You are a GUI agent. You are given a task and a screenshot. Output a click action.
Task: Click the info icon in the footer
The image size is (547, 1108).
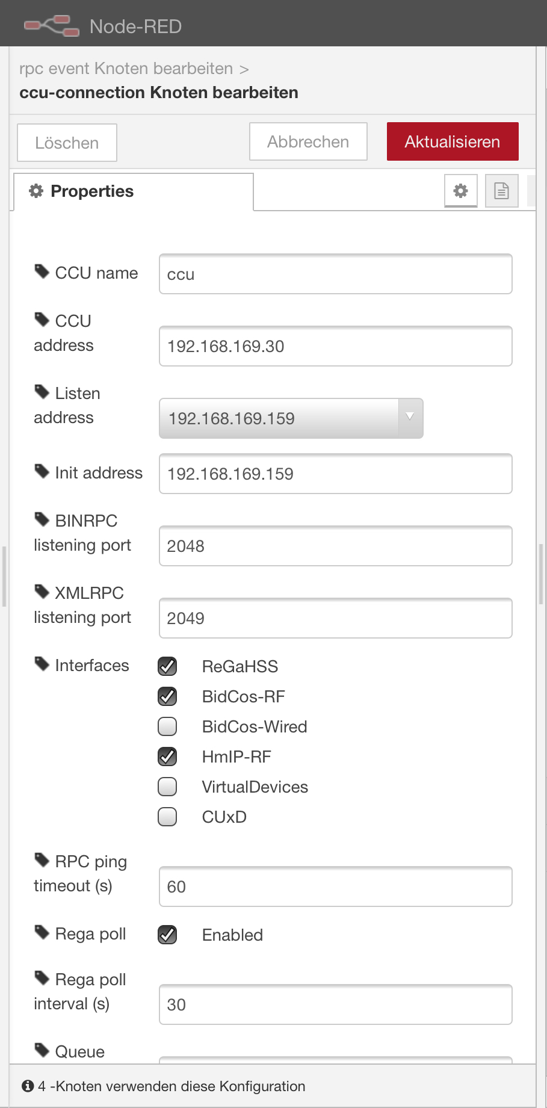tap(27, 1086)
